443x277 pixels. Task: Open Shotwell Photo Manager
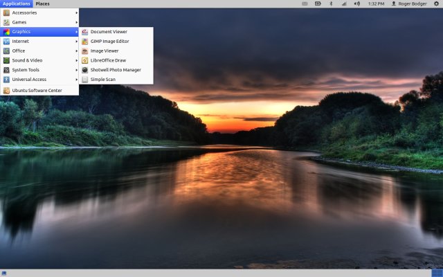115,70
